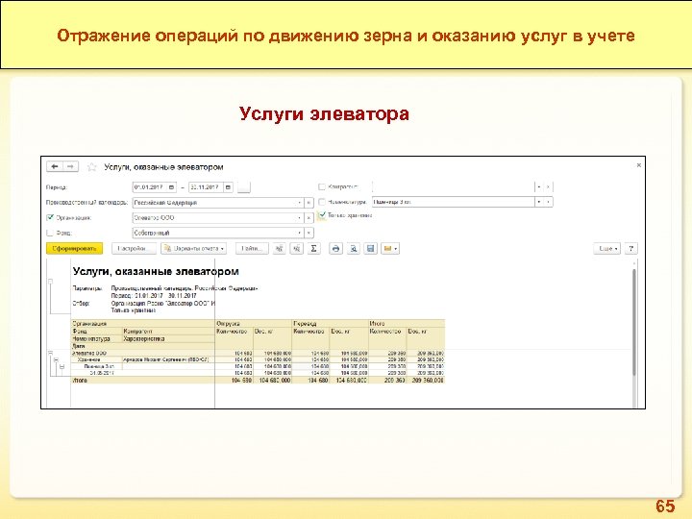692x519 pixels.
Task: Select the Хранение fund cell
Action: coord(97,359)
